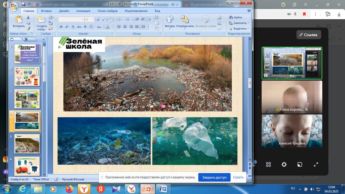Viewport: 345px width, 194px height.
Task: Open Internet Explorer from the taskbar
Action: click(x=22, y=189)
